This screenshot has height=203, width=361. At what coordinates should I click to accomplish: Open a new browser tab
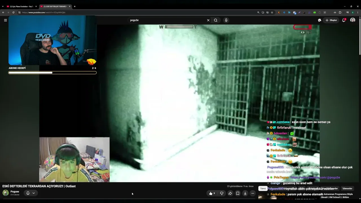75,6
